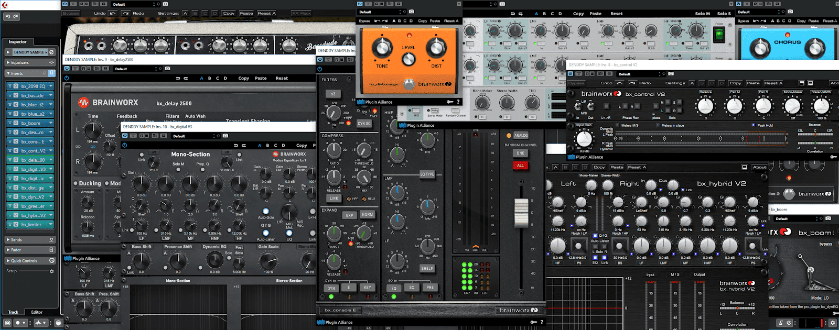Click the BRAINWORX red logo in bx_delay 2500
The height and width of the screenshot is (330, 839).
point(83,103)
